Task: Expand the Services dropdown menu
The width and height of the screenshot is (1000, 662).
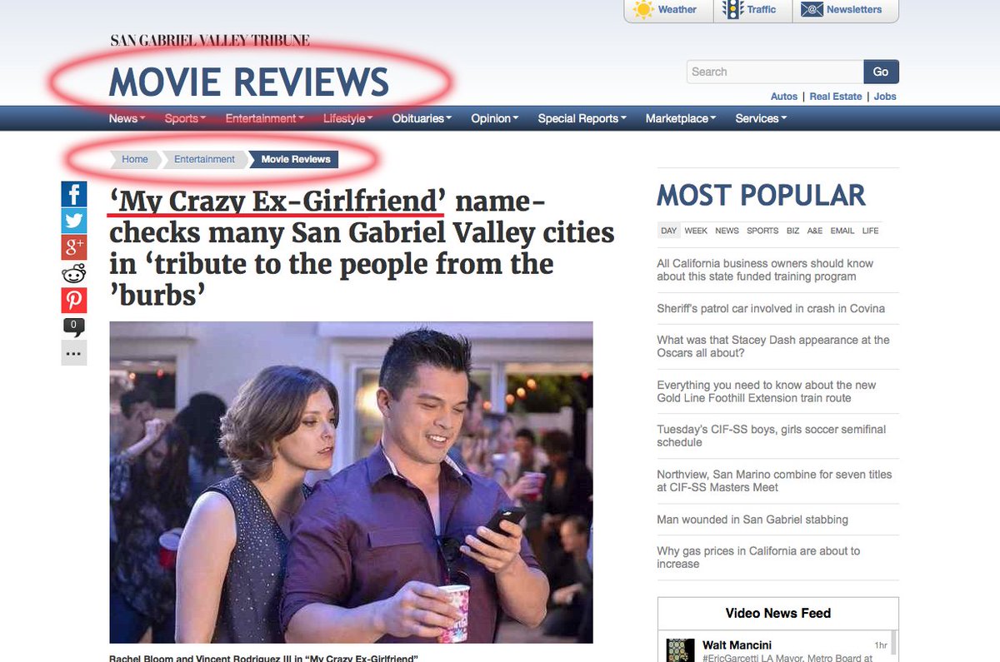Action: pos(761,118)
